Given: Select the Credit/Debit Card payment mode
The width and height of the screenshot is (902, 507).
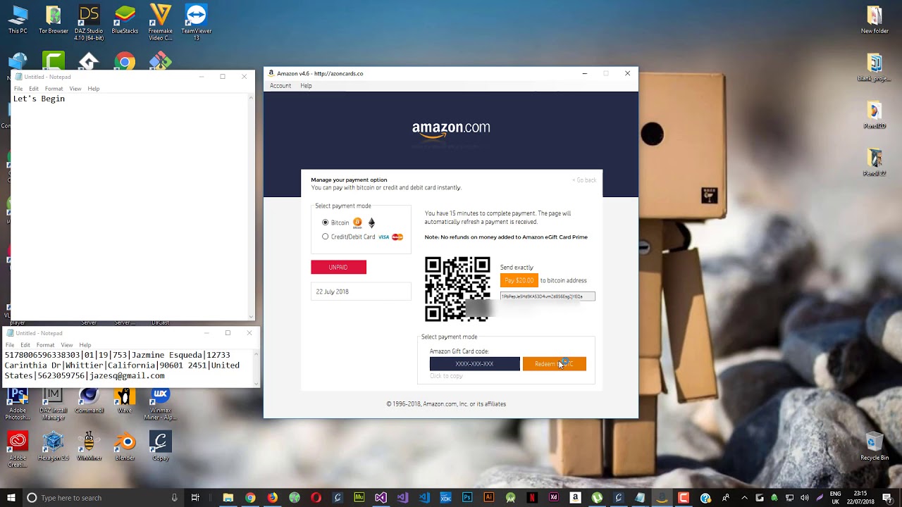Looking at the screenshot, I should pos(326,237).
